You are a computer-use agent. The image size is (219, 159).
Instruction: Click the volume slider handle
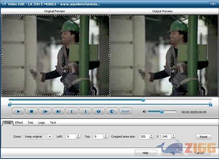point(162,112)
